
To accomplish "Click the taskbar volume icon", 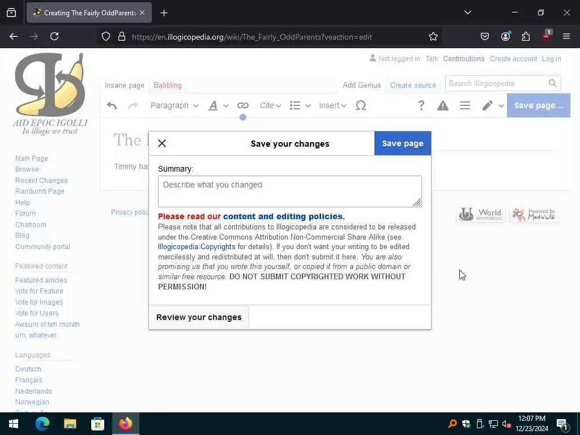I will click(x=506, y=424).
